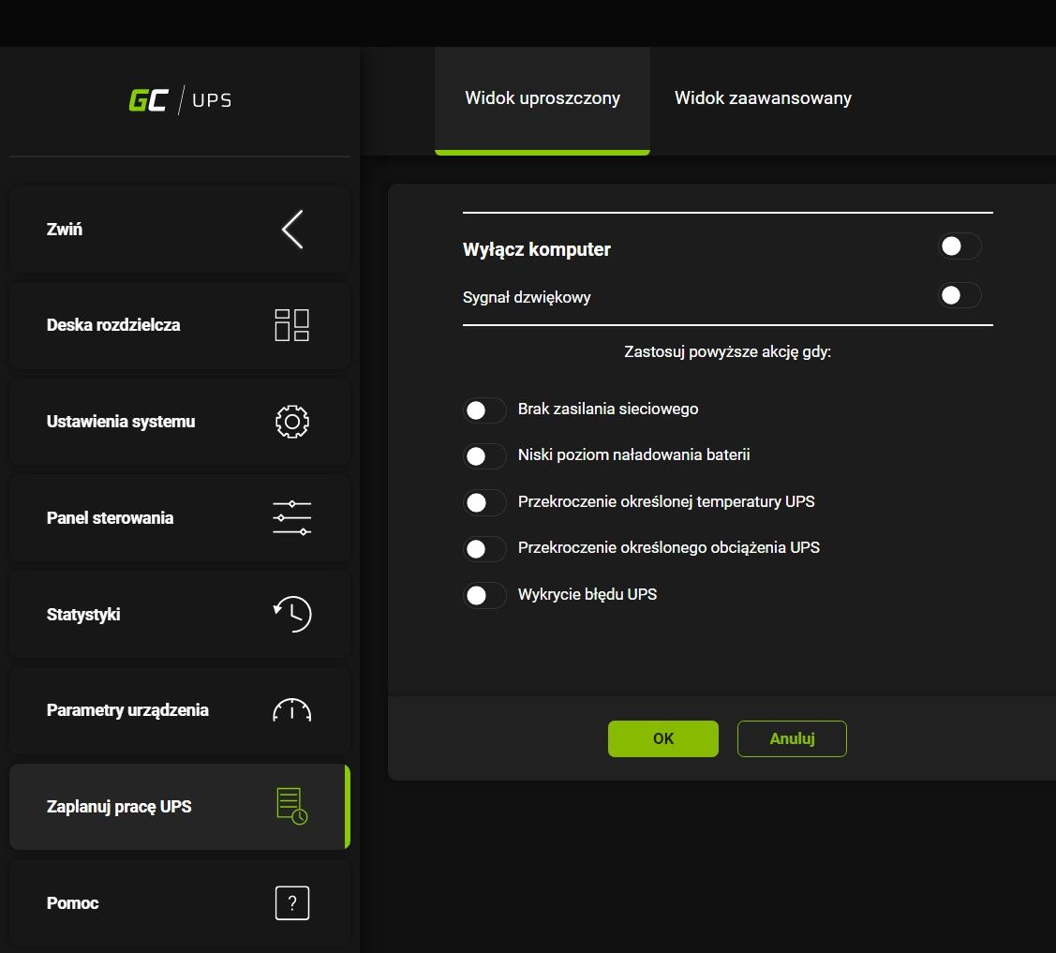
Task: Click the statistics history clock icon
Action: pos(291,614)
